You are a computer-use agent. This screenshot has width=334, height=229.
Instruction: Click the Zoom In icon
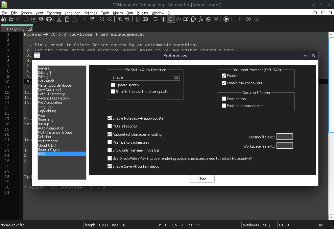(x=120, y=19)
